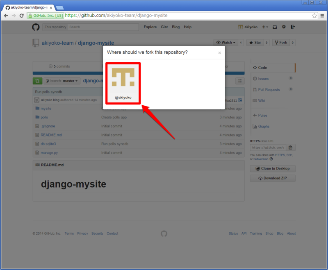Click the sign out icon
The width and height of the screenshot is (328, 270).
(293, 27)
